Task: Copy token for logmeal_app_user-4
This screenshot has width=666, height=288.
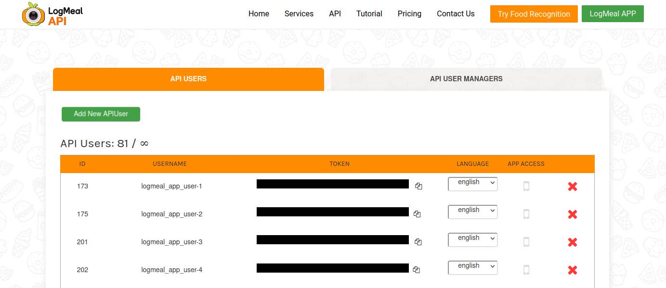Action: (x=416, y=270)
